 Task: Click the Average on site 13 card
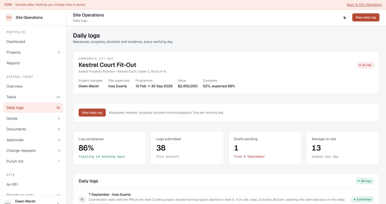[343, 147]
